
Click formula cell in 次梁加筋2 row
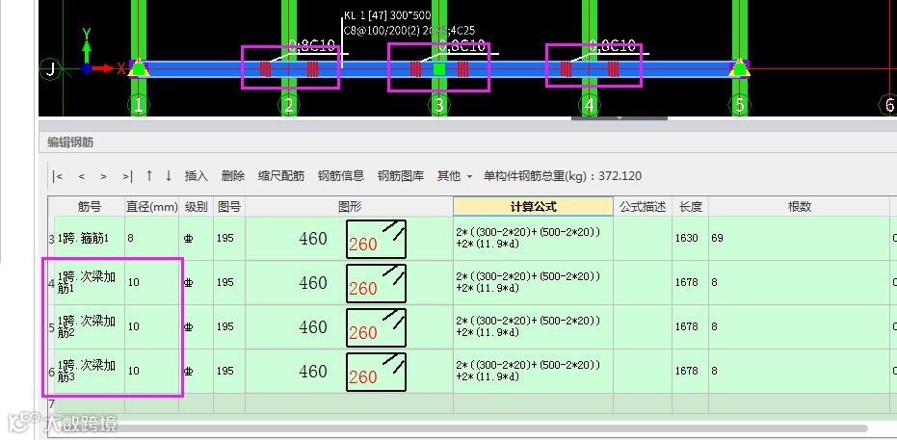coord(533,326)
